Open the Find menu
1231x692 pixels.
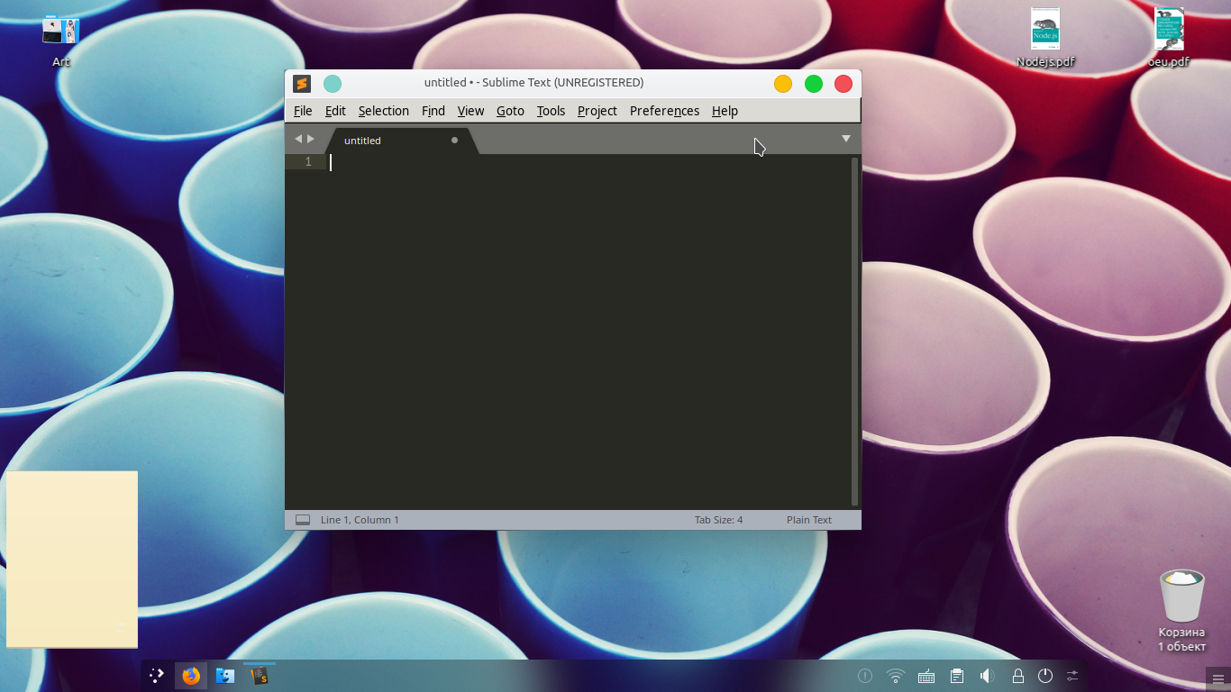click(x=433, y=111)
